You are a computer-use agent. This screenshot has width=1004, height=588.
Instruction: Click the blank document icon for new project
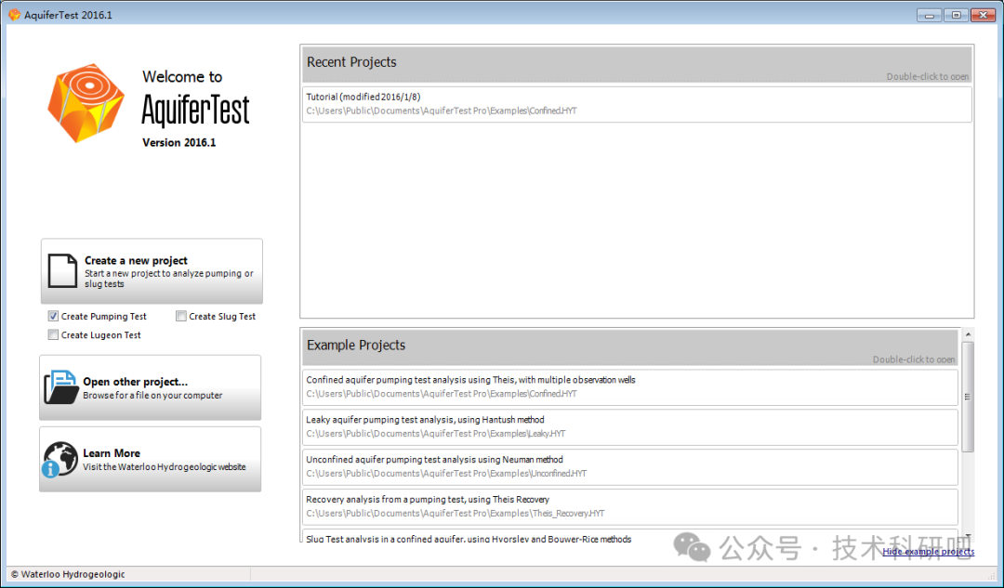63,270
